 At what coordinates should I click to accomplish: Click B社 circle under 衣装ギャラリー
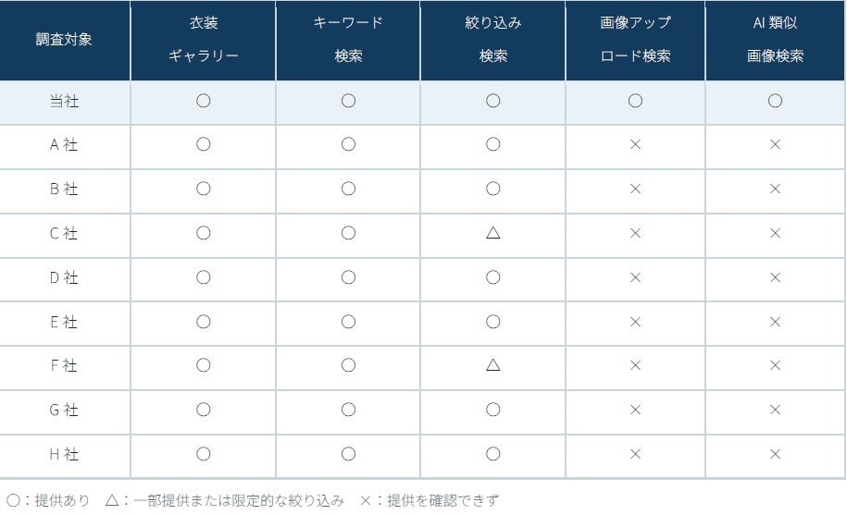tap(203, 189)
